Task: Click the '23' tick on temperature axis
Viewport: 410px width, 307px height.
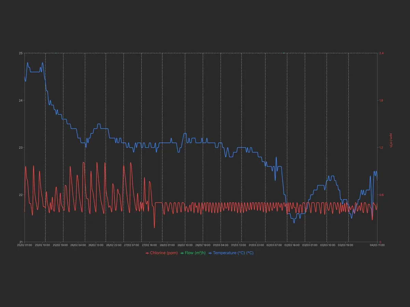Action: pos(20,148)
